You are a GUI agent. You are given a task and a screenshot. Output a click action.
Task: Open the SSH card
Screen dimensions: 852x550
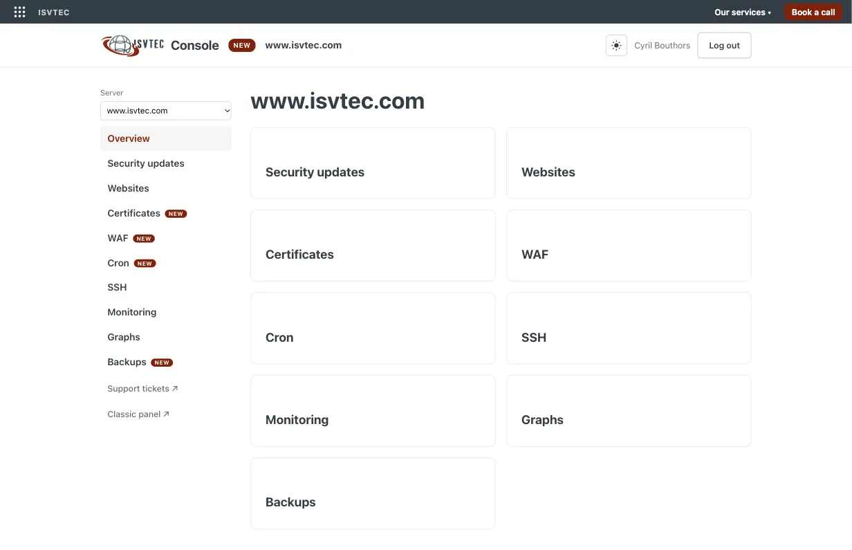coord(629,328)
